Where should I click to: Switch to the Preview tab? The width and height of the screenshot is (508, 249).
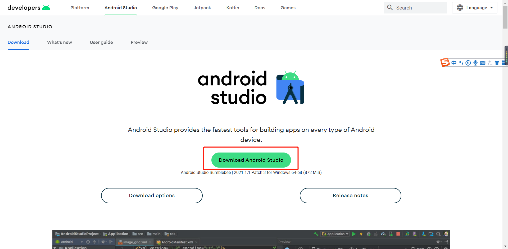139,42
